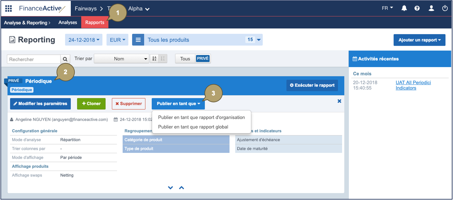Click the power logout icon
The image size is (453, 200).
[445, 8]
